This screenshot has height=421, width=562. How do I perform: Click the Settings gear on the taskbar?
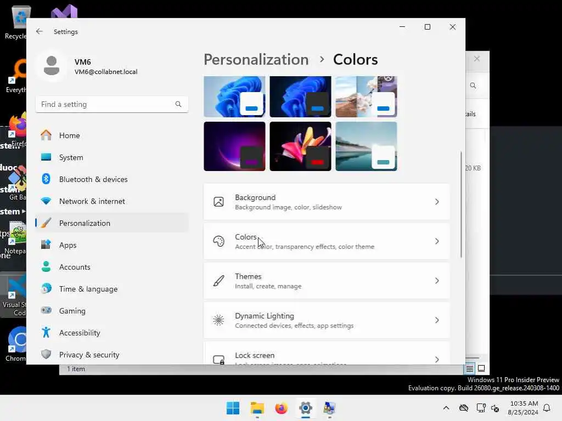pos(305,408)
